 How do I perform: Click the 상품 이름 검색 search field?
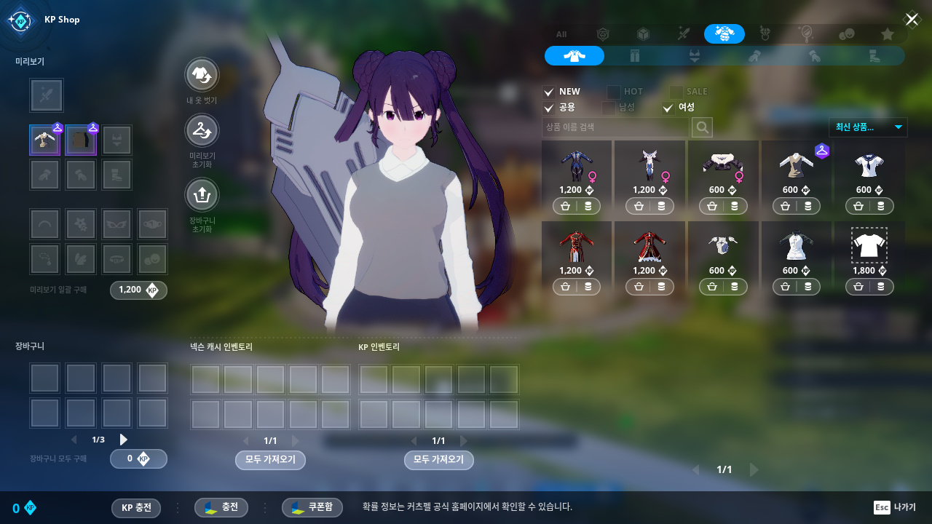pyautogui.click(x=615, y=127)
